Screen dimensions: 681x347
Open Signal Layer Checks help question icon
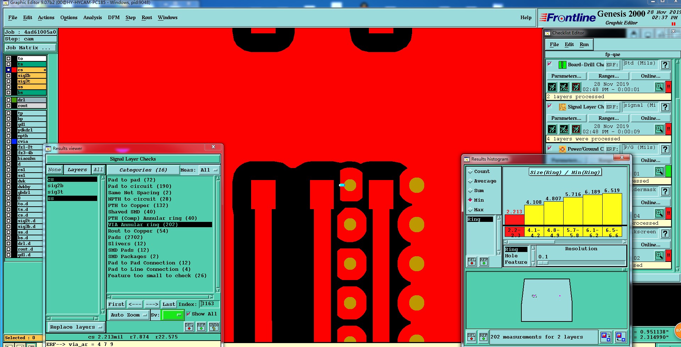[665, 107]
